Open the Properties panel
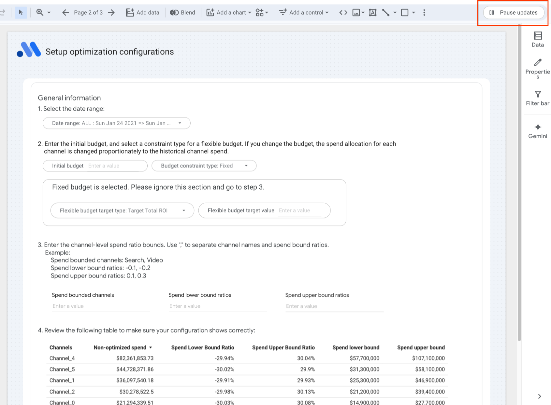The width and height of the screenshot is (551, 405). coord(538,68)
